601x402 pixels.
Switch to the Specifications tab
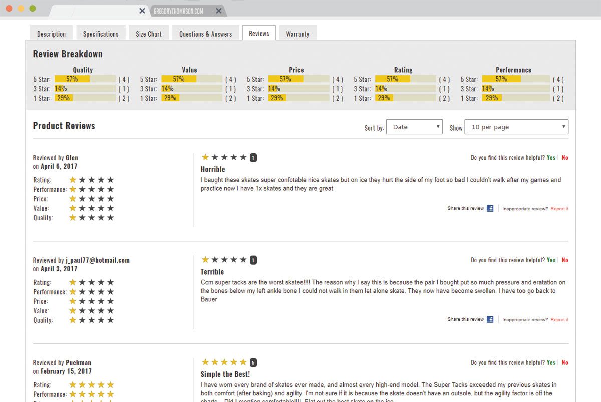click(x=101, y=34)
